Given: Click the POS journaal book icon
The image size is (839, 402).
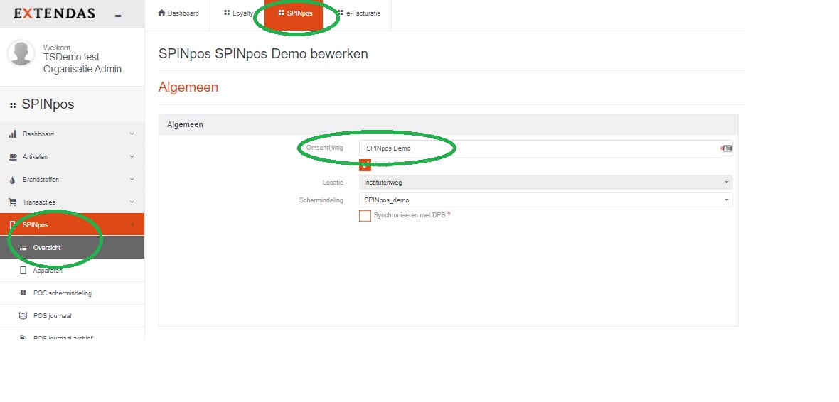Looking at the screenshot, I should (x=23, y=316).
